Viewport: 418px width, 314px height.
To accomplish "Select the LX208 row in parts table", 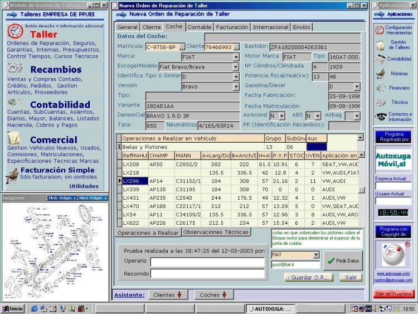I will tap(240, 165).
